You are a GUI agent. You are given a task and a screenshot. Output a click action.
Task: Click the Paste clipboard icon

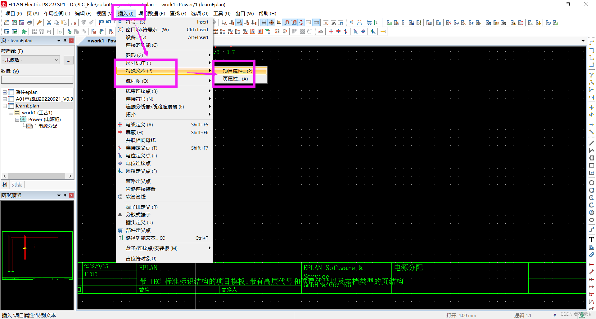pos(64,22)
